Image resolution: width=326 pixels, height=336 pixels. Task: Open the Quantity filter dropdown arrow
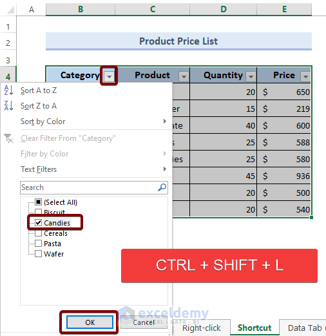click(x=251, y=76)
